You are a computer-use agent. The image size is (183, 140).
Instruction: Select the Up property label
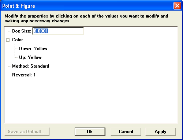pyautogui.click(x=23, y=57)
